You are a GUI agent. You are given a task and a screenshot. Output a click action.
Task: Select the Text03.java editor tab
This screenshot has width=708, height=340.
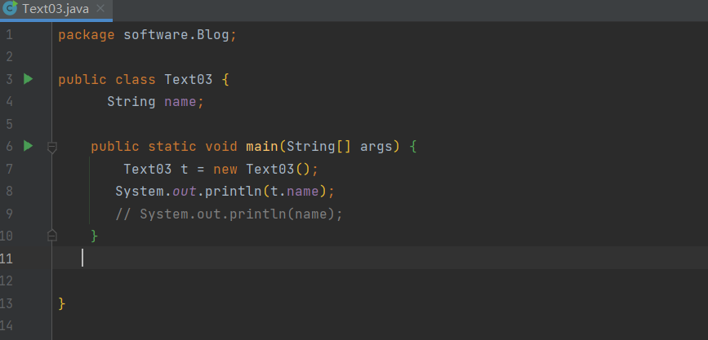56,9
